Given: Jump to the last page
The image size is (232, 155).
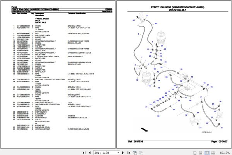Looking at the screenshot, I should [x=129, y=153].
